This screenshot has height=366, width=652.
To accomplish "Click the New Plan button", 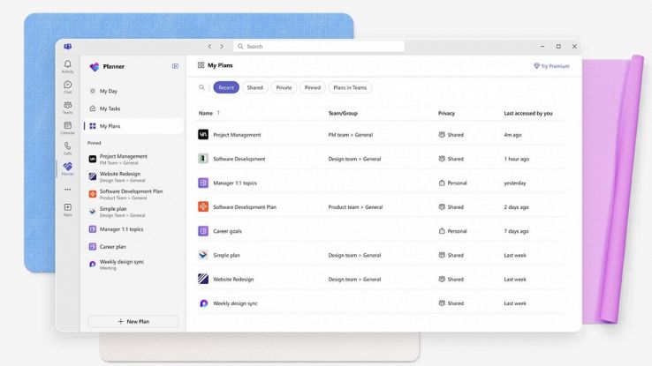I will (133, 322).
